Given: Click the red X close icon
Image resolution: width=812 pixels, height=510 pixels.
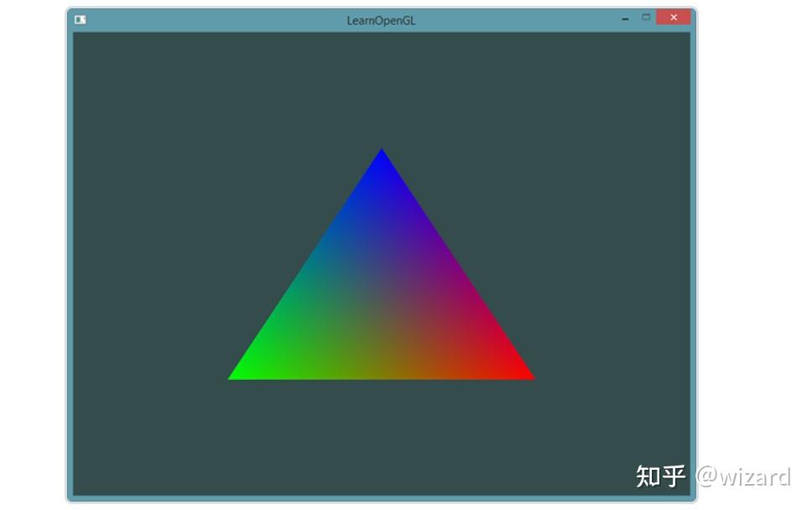Looking at the screenshot, I should (x=673, y=17).
